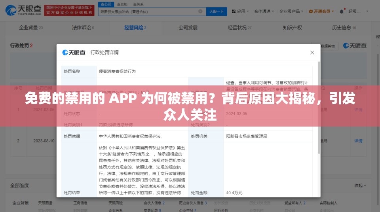The width and height of the screenshot is (380, 212).
Task: Click the 阳新县市场监督管理局 authority text
Action: pyautogui.click(x=247, y=136)
